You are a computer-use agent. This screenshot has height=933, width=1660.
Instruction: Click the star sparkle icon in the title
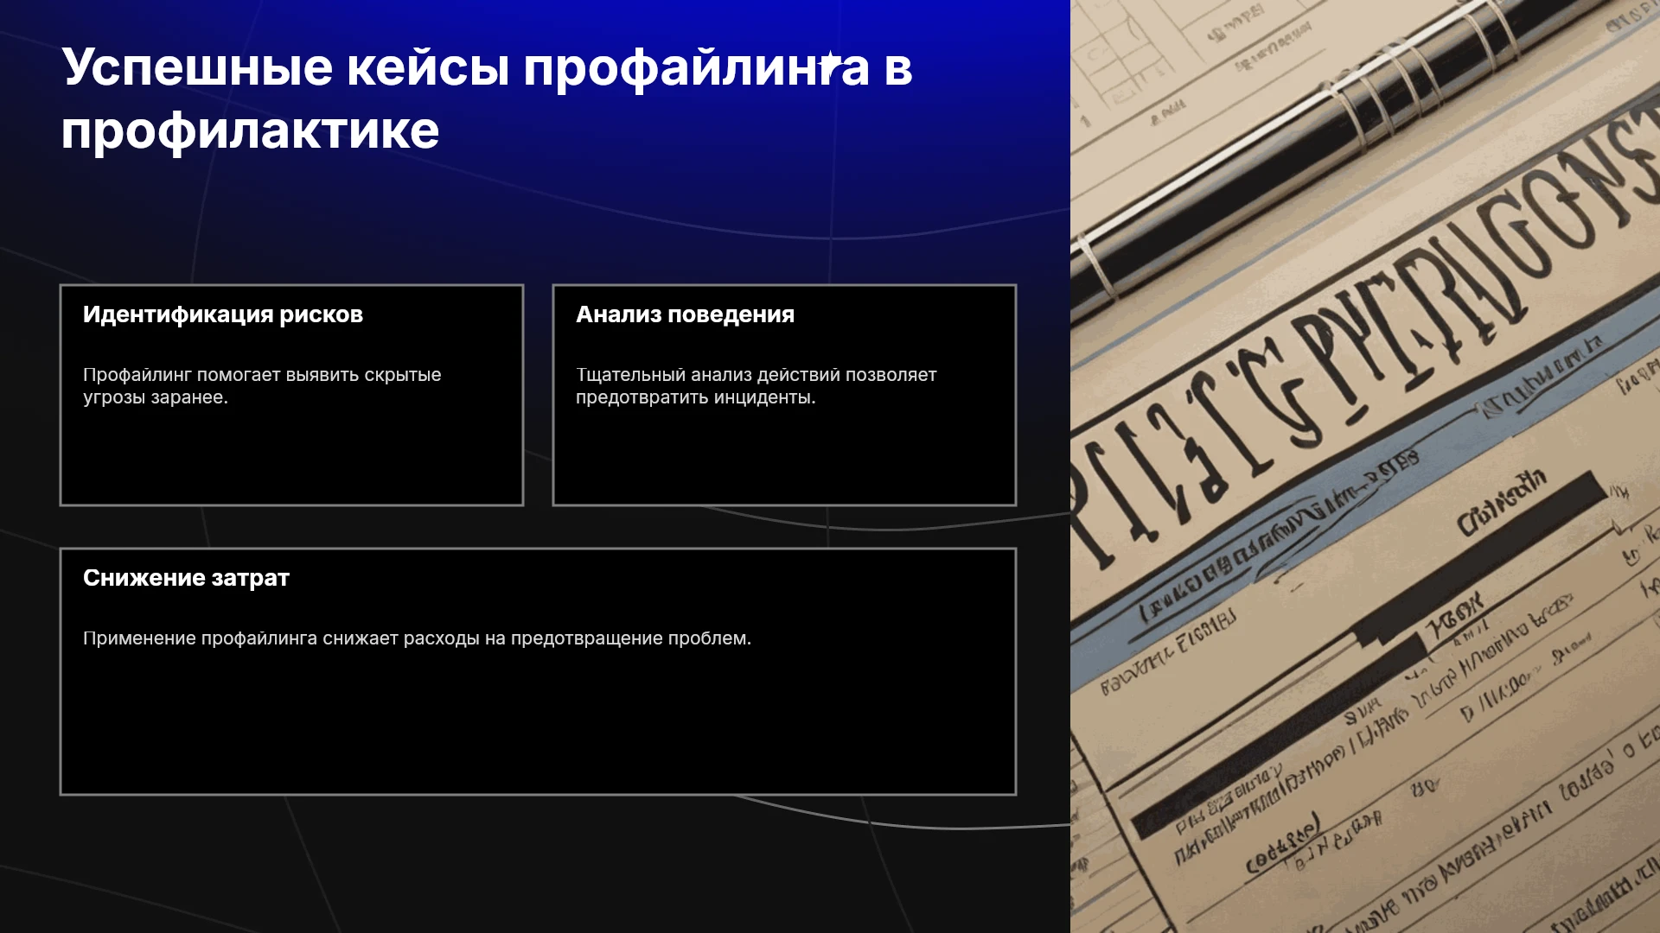[x=830, y=65]
